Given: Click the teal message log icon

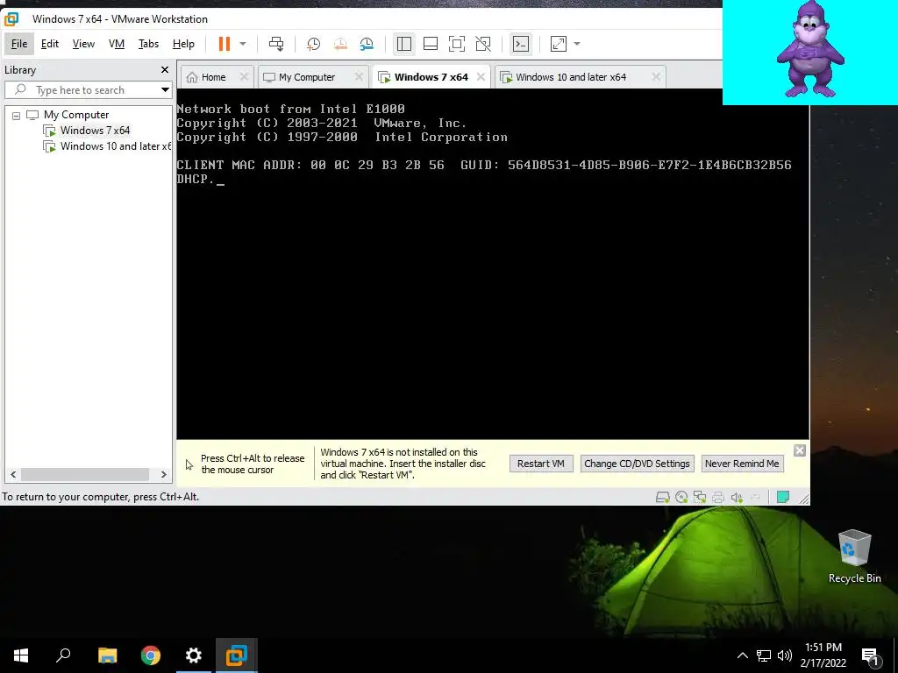Looking at the screenshot, I should [783, 497].
